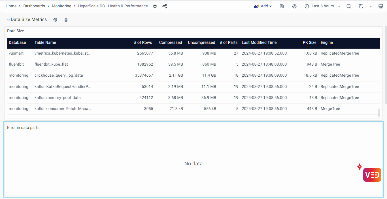Open Data Size Metrics row settings

[55, 20]
